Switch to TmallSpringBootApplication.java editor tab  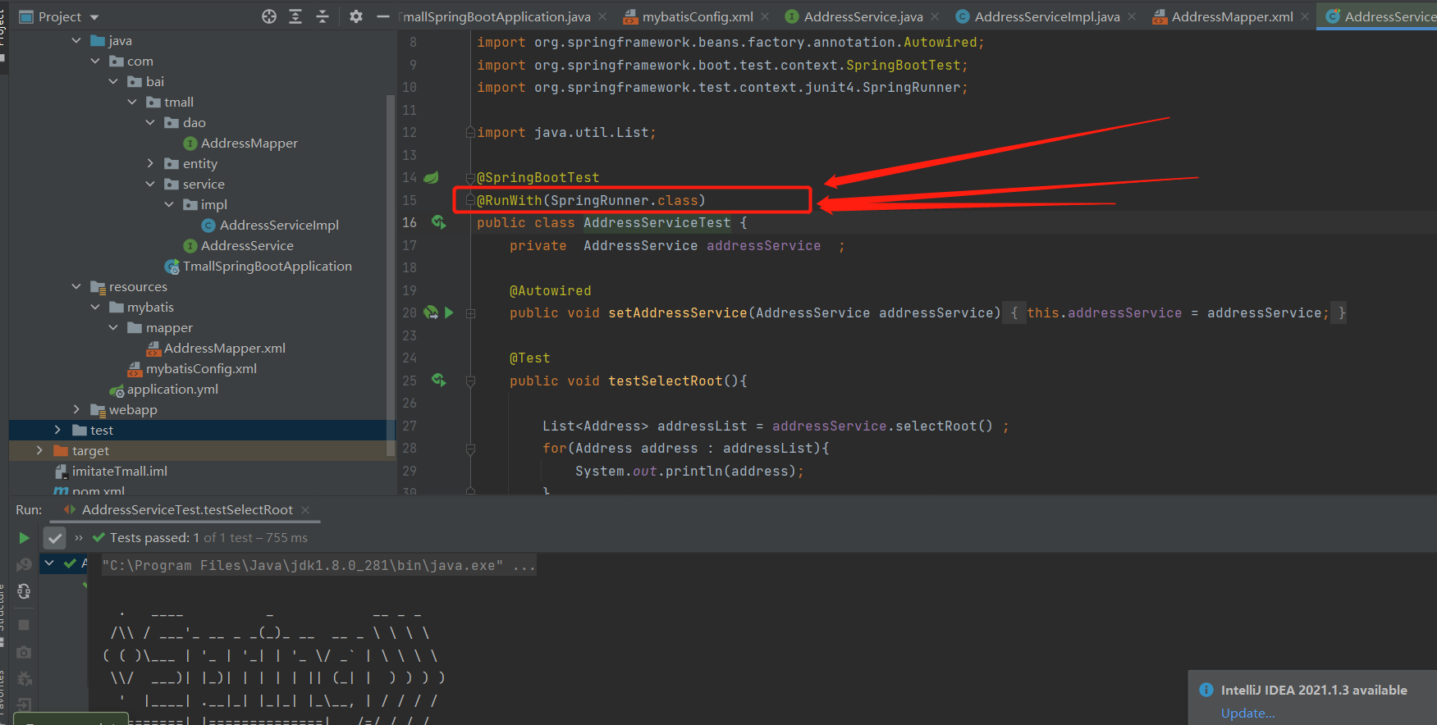(497, 16)
